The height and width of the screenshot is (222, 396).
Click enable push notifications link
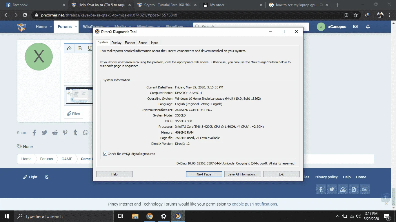[x=255, y=204]
